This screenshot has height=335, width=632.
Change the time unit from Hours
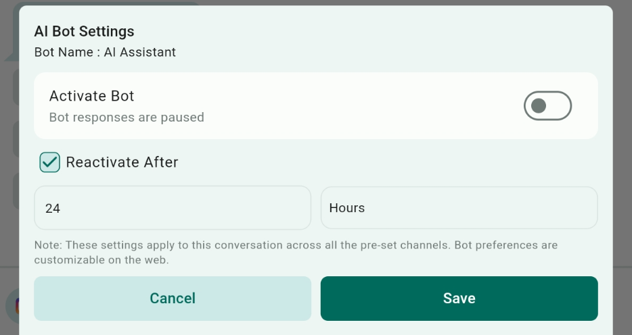point(459,208)
